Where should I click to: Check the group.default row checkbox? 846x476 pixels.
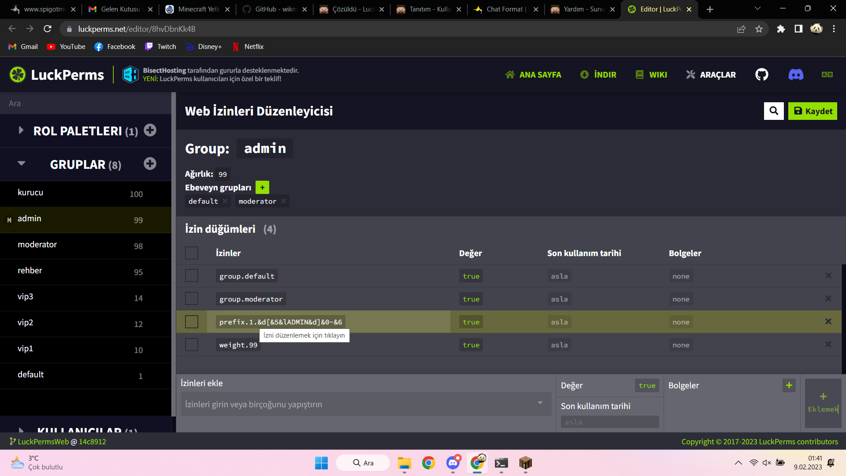click(x=192, y=275)
